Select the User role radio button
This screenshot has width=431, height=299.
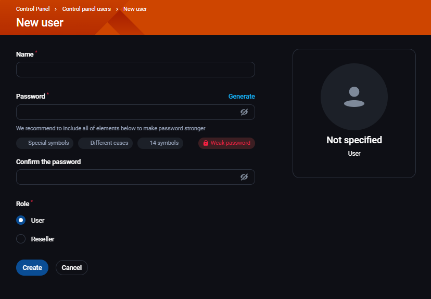click(x=21, y=220)
